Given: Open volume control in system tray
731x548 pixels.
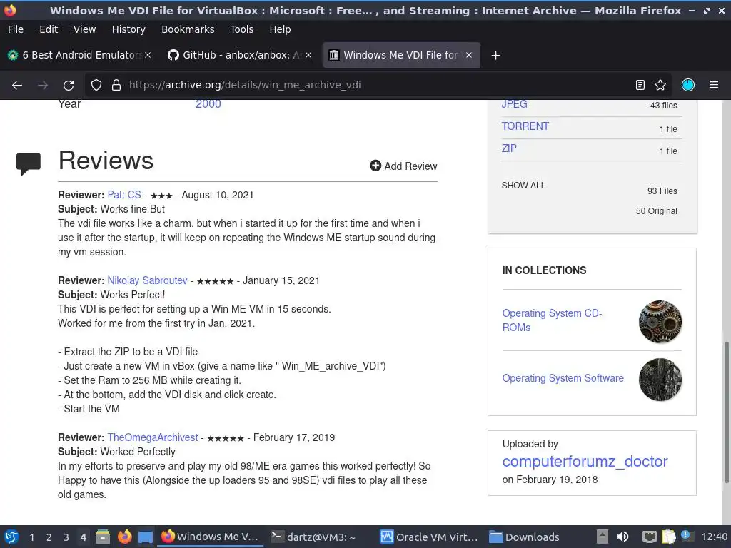Looking at the screenshot, I should pyautogui.click(x=622, y=537).
